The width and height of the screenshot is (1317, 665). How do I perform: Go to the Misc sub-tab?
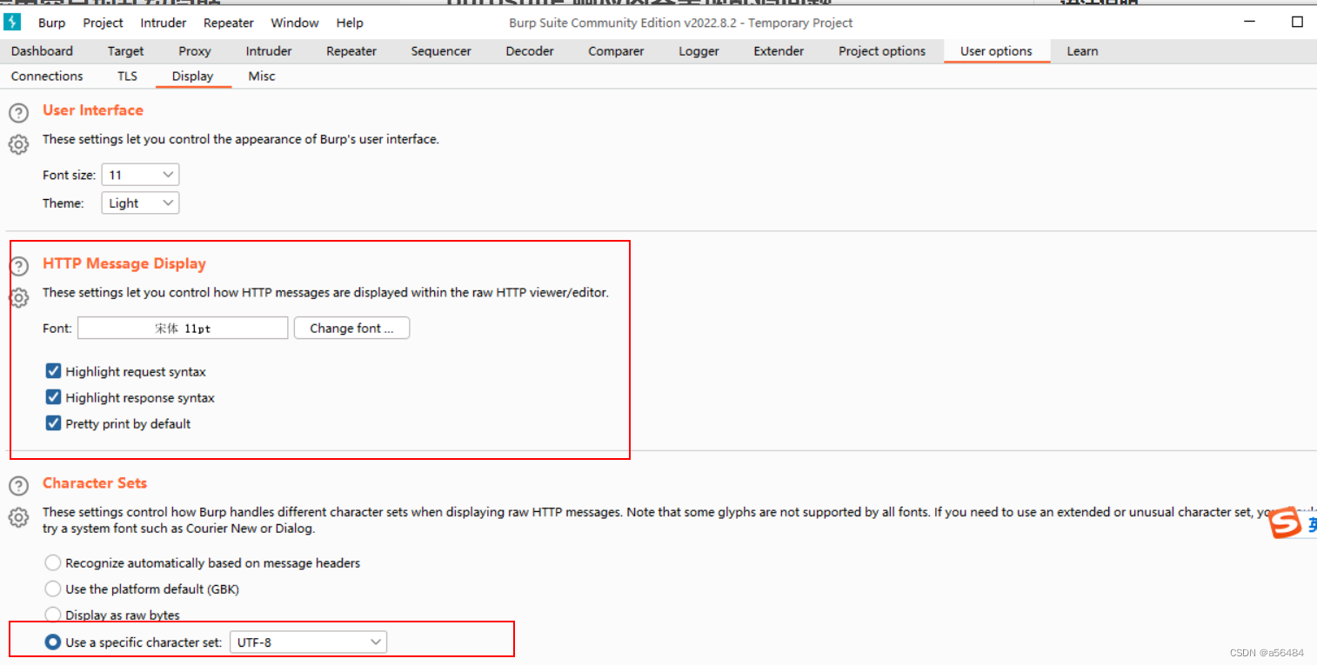point(262,76)
